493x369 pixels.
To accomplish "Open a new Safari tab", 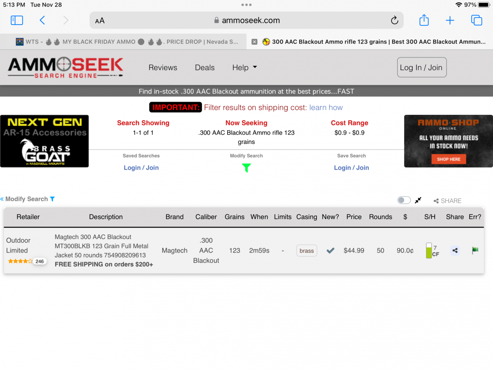I will [450, 20].
